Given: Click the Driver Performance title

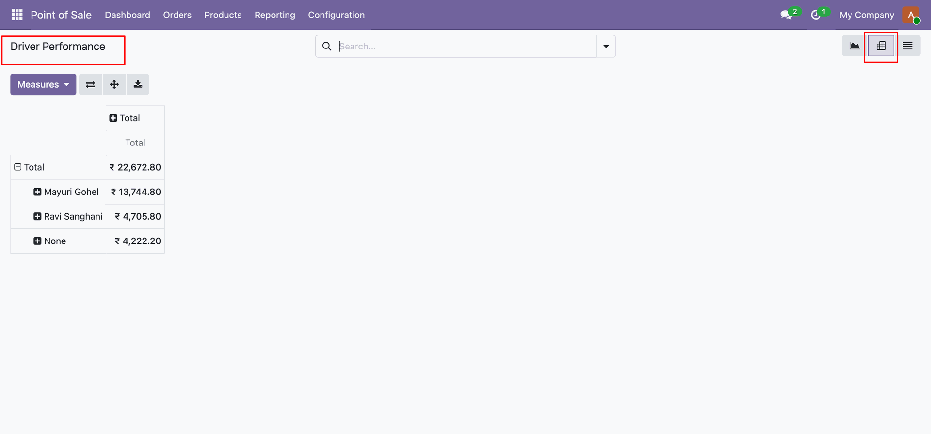Looking at the screenshot, I should pyautogui.click(x=58, y=47).
